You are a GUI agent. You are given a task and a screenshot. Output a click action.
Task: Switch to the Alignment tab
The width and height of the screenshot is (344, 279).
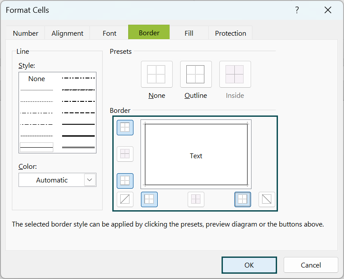pos(67,33)
